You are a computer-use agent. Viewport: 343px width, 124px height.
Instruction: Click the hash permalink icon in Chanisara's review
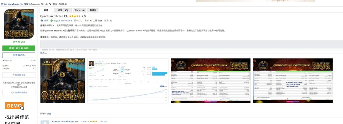88,121
